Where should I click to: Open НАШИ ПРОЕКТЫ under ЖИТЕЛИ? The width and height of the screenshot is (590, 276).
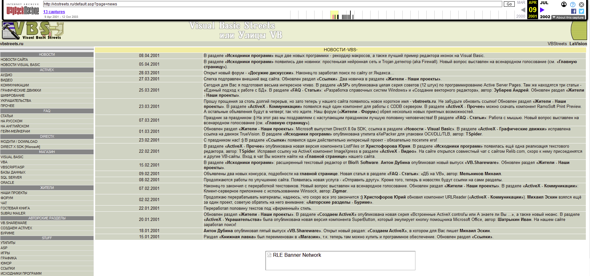pyautogui.click(x=14, y=193)
